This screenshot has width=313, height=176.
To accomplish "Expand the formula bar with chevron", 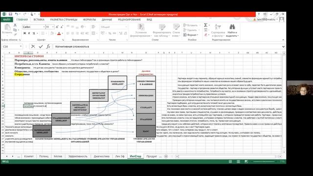I will 283,46.
